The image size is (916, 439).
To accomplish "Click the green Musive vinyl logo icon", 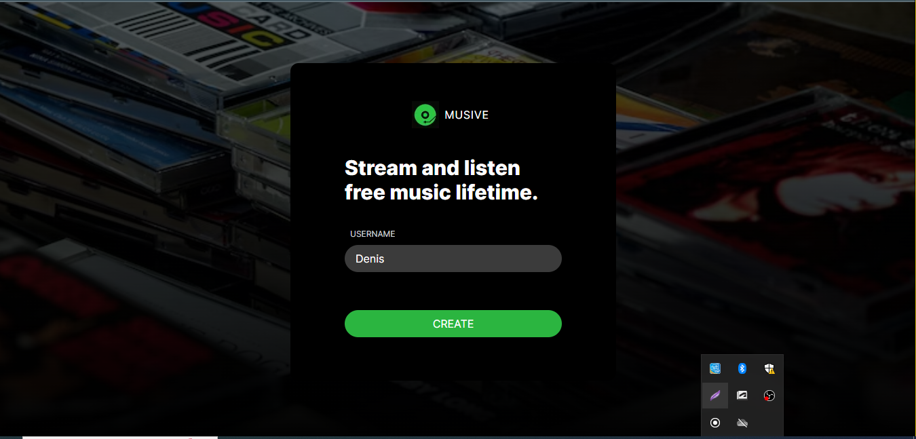I will (x=425, y=115).
